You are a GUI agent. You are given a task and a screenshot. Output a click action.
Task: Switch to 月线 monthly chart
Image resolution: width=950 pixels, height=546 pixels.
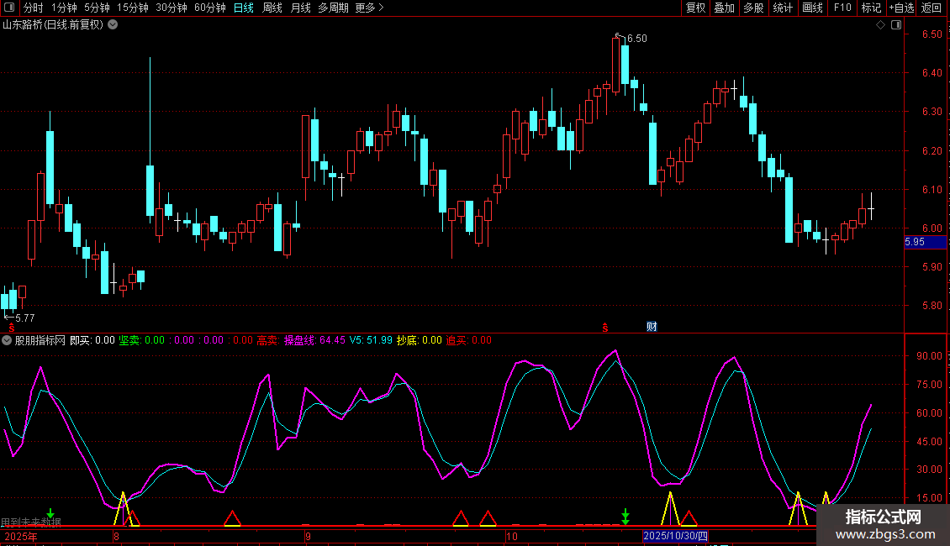300,8
